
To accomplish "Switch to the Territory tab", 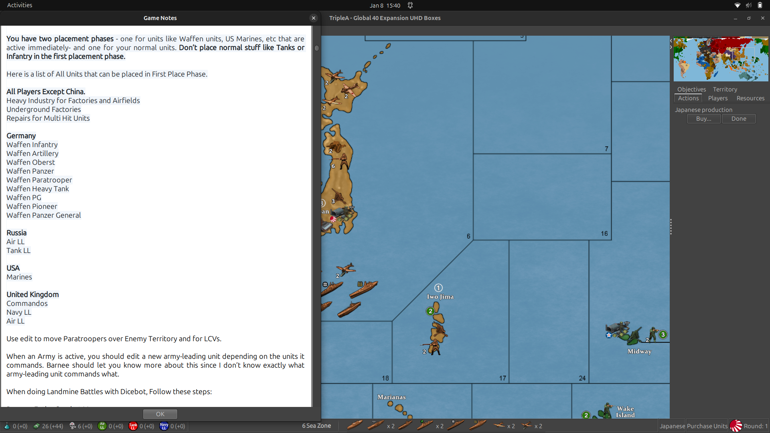I will [x=725, y=89].
